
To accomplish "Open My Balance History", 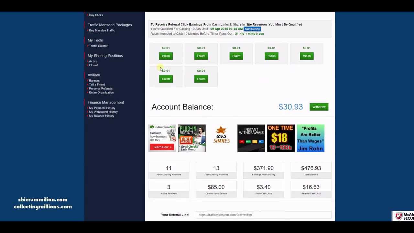I will 102,116.
